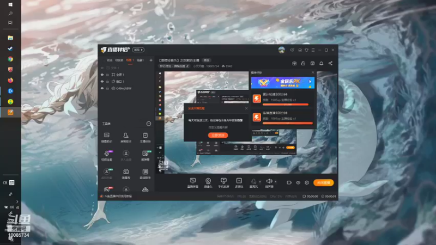Collapse the 工具箱 toolbox panel
The height and width of the screenshot is (245, 436).
149,124
